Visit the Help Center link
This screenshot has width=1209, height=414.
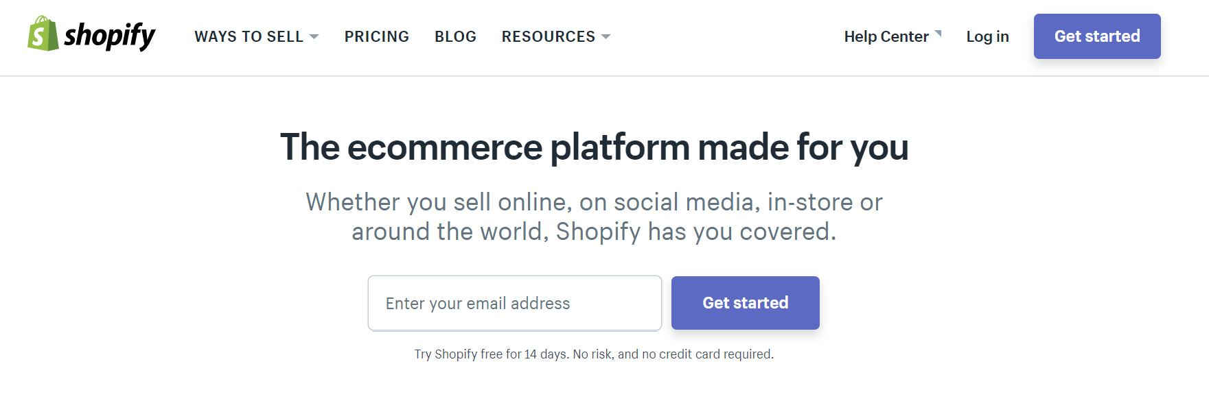pos(886,36)
